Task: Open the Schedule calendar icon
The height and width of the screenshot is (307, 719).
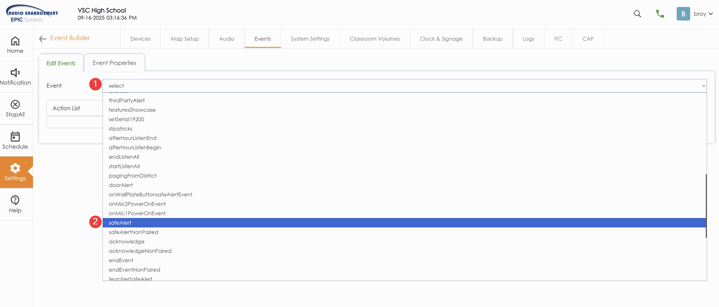Action: [x=15, y=137]
